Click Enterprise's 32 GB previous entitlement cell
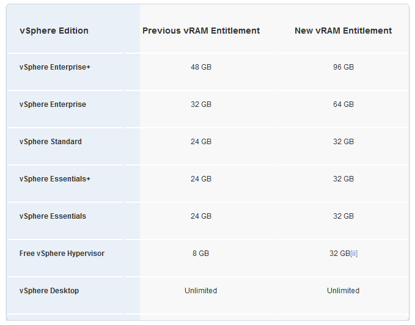Image resolution: width=415 pixels, height=325 pixels. pos(201,104)
